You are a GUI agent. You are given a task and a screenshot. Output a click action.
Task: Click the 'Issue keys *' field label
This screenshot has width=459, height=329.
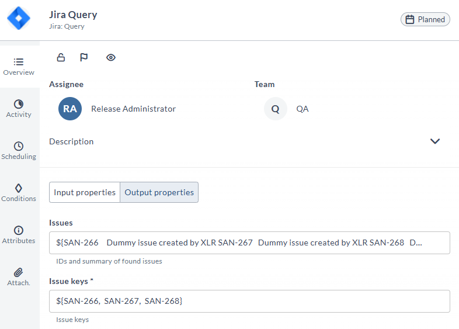(x=71, y=281)
